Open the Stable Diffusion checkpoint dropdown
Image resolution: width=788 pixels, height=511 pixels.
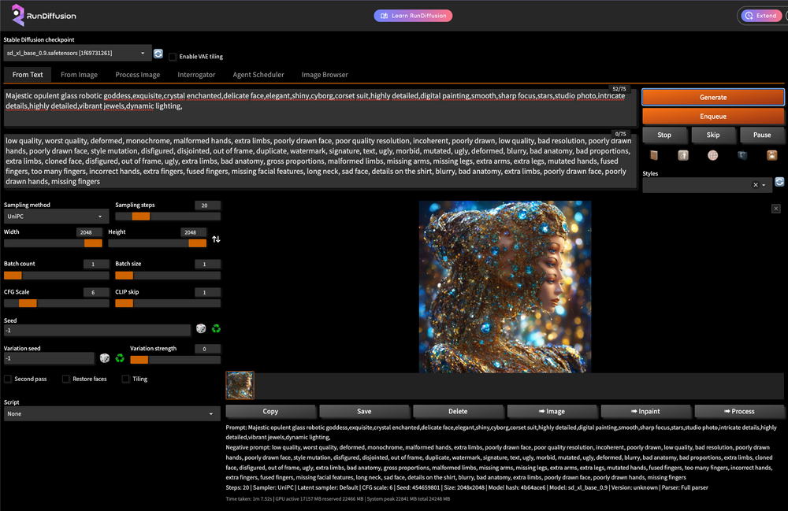pos(76,54)
